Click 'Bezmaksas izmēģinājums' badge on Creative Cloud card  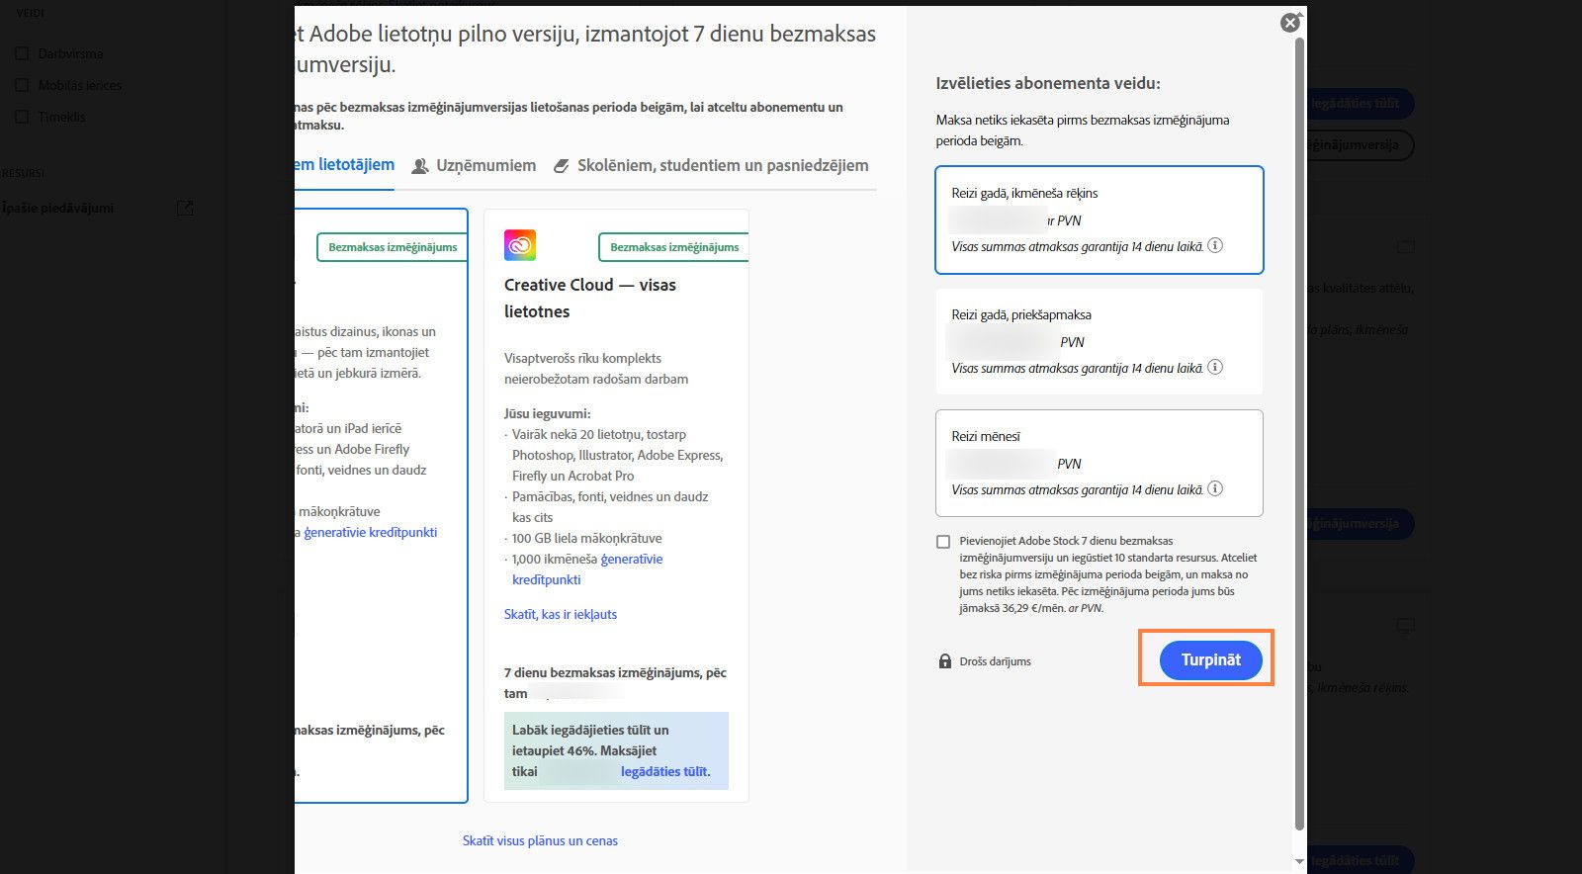coord(673,247)
